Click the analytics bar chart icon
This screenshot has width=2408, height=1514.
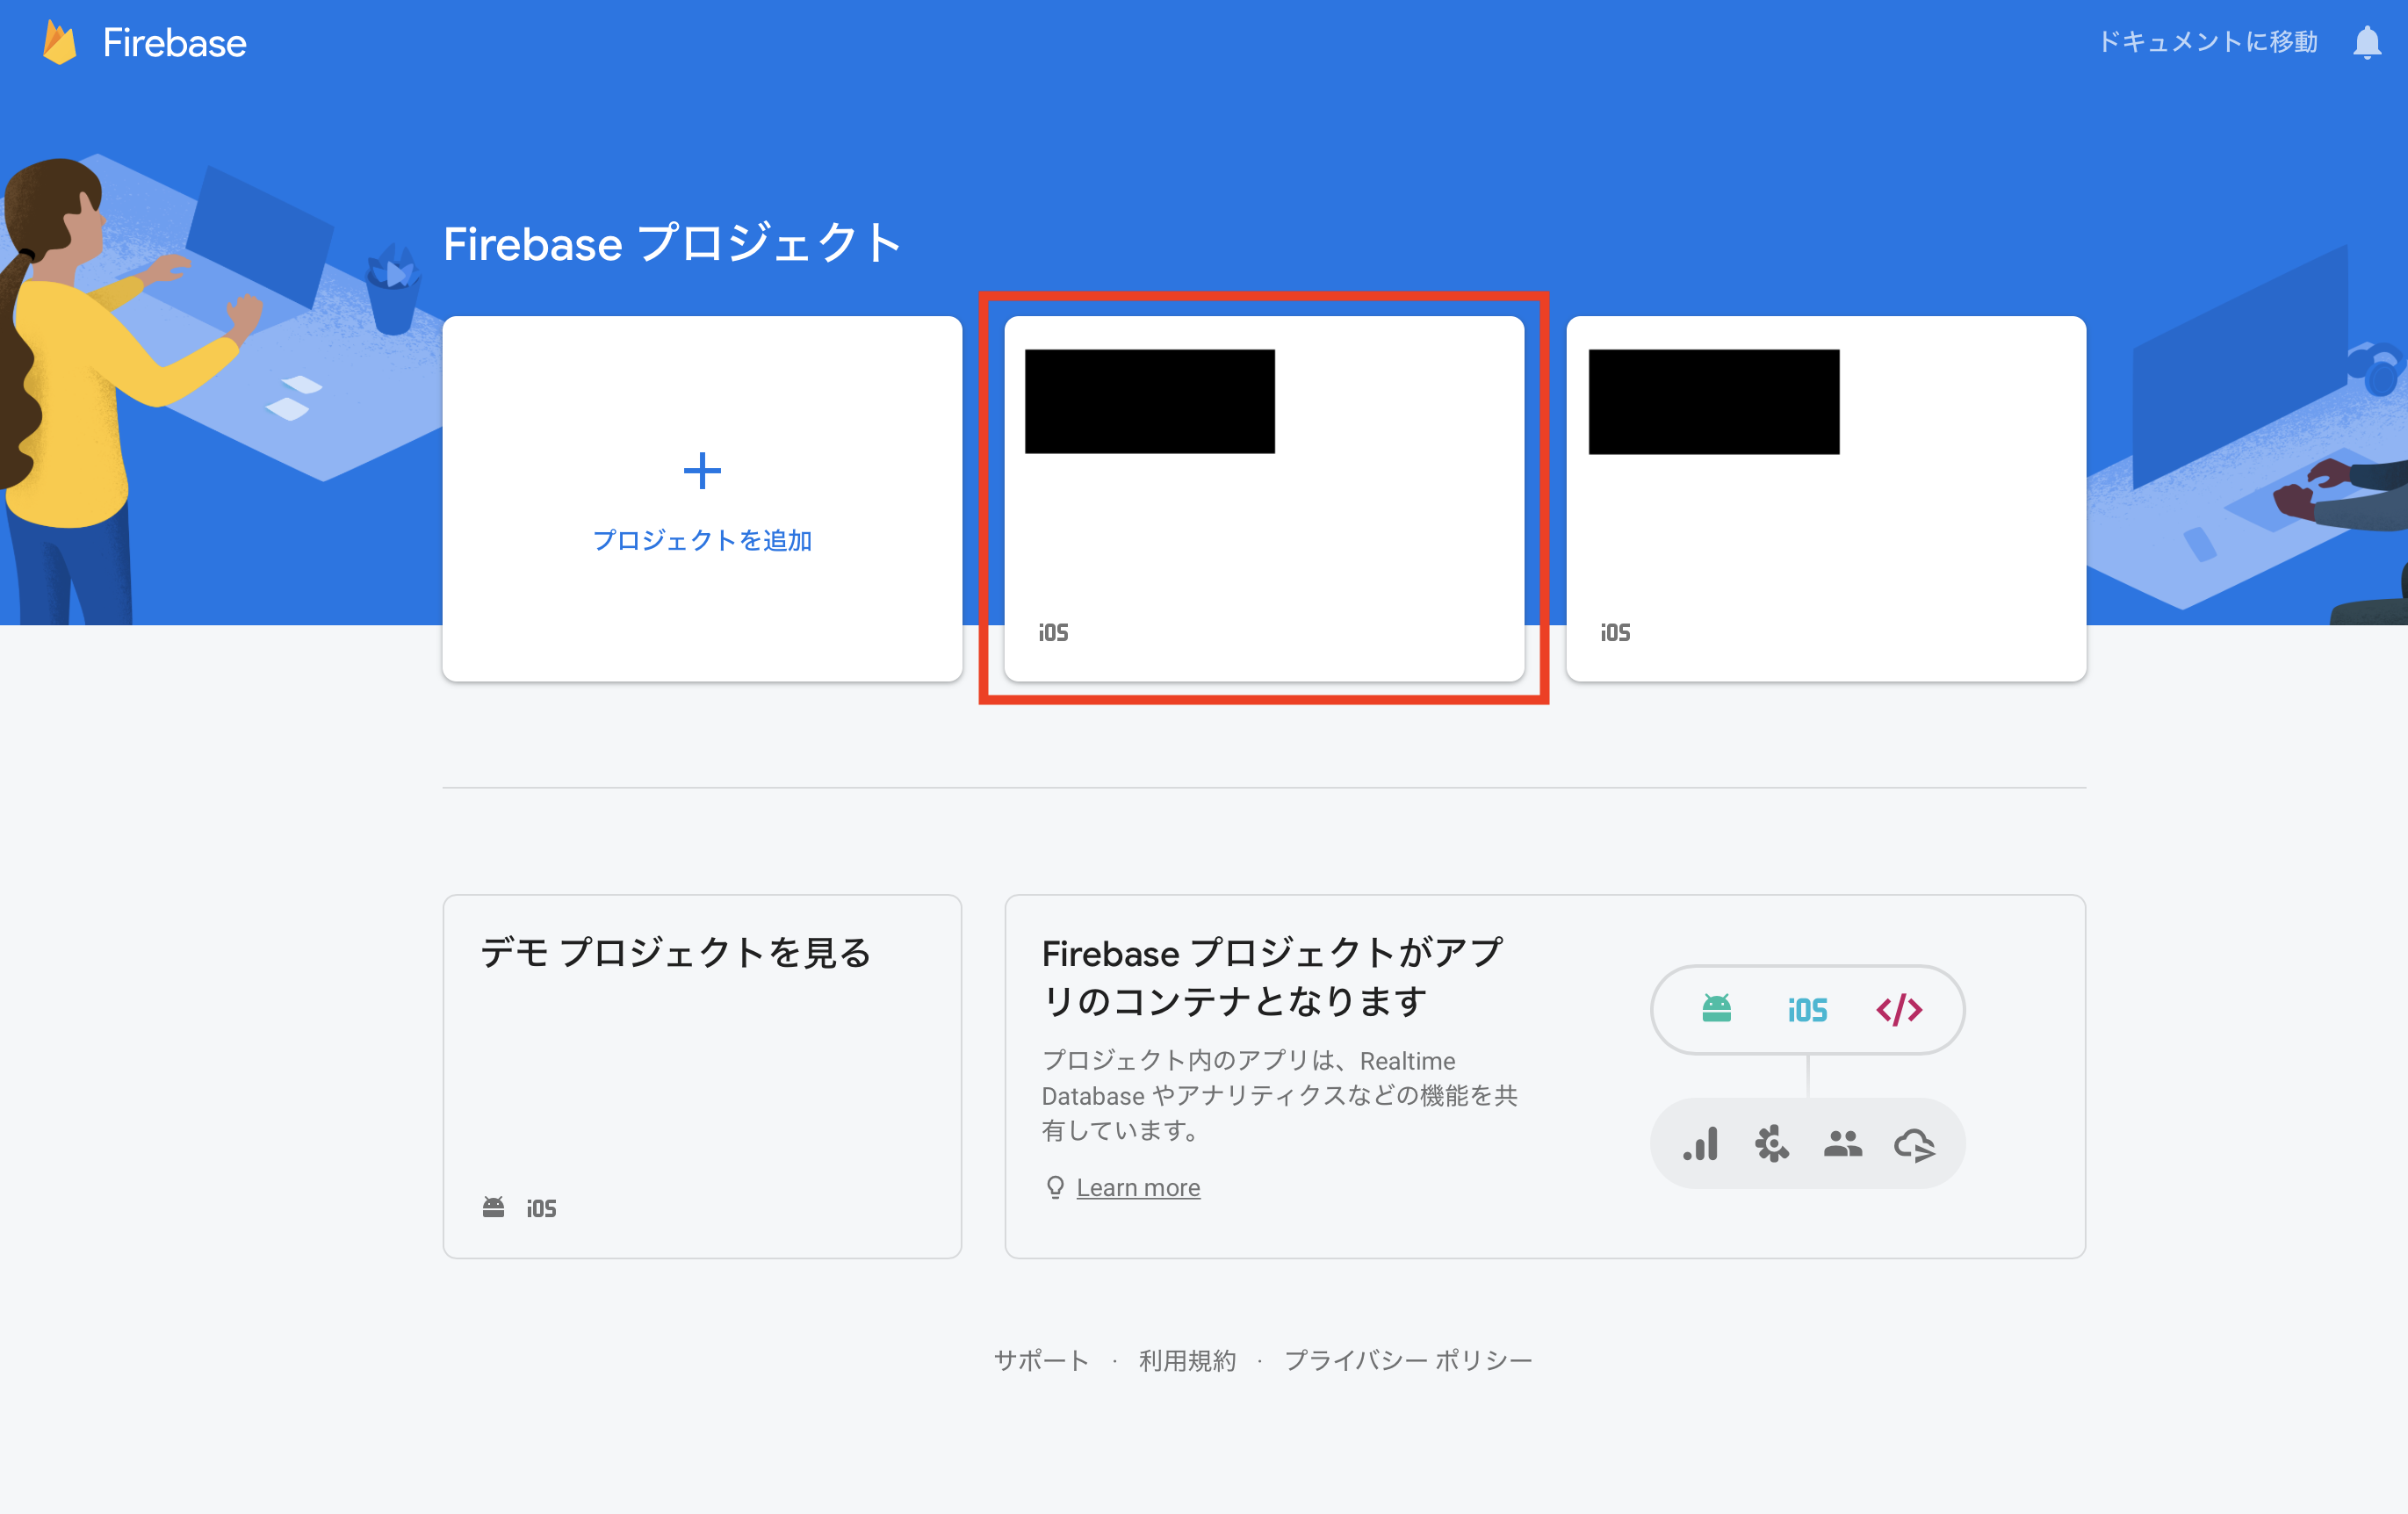tap(1700, 1144)
